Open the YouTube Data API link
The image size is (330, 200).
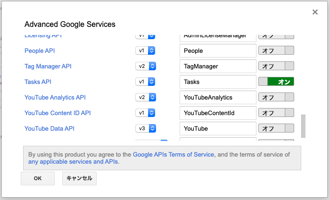49,129
